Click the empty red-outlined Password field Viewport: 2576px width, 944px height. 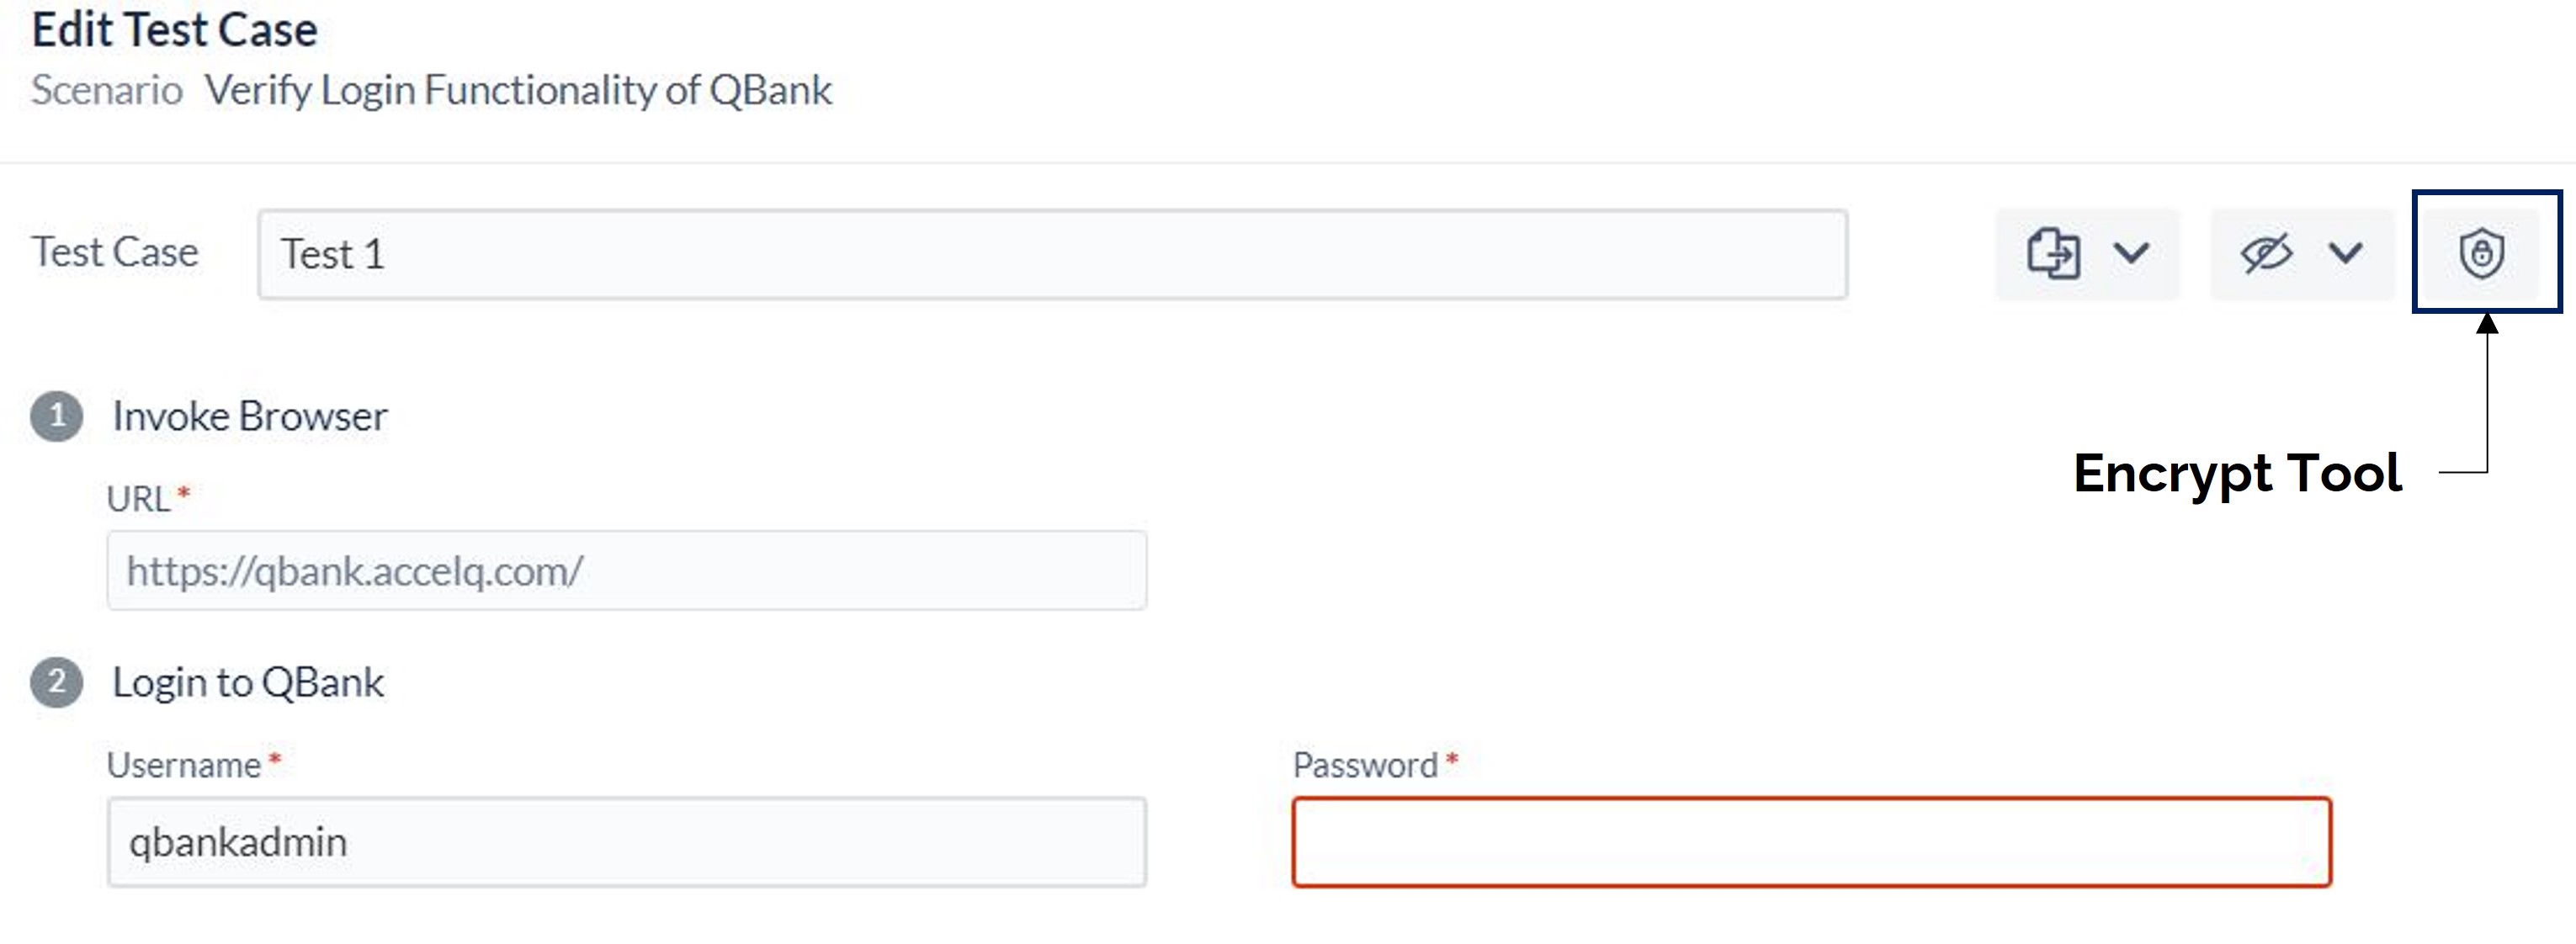tap(1812, 841)
